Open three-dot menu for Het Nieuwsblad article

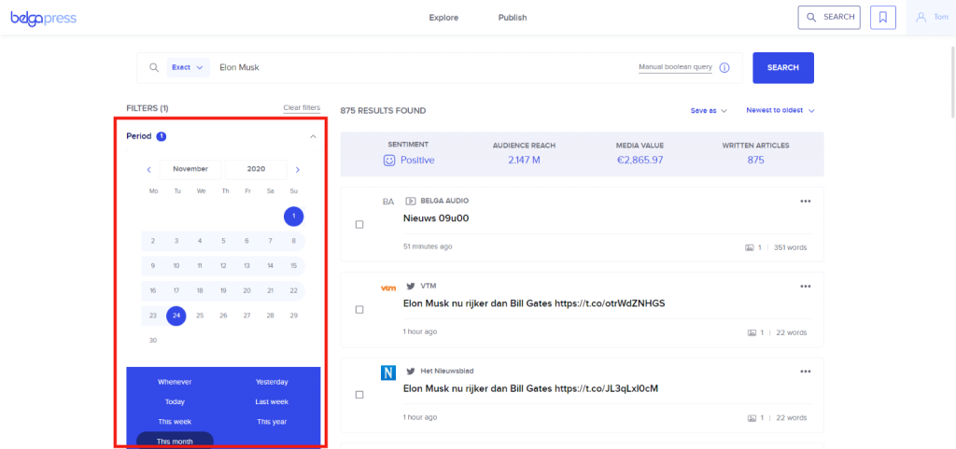click(806, 372)
